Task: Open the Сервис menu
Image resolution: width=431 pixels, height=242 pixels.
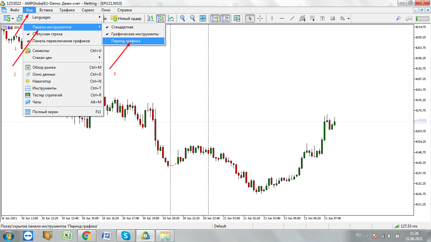Action: (88, 10)
